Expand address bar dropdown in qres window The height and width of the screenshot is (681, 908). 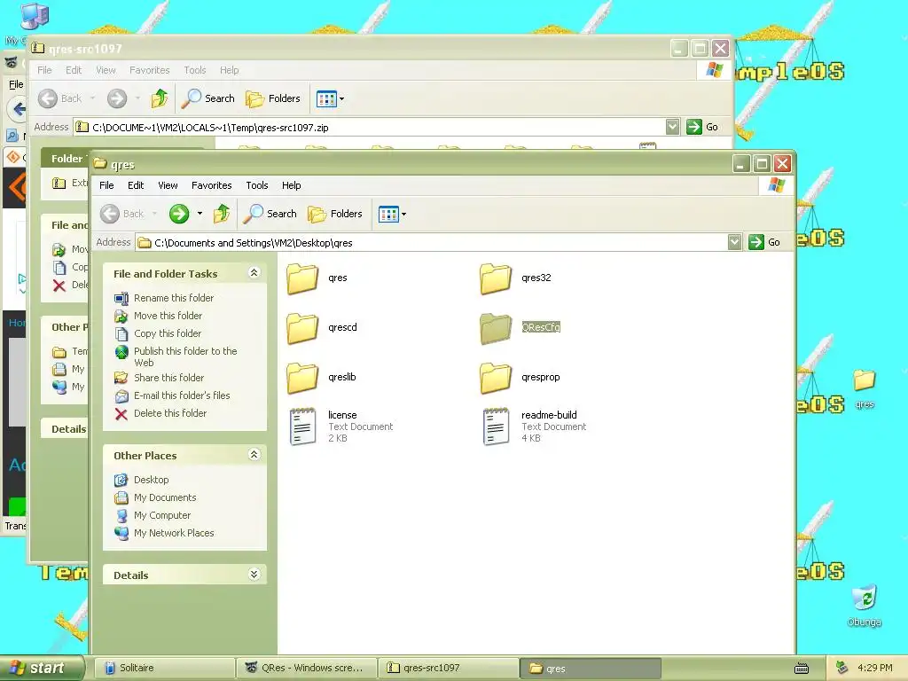tap(734, 242)
